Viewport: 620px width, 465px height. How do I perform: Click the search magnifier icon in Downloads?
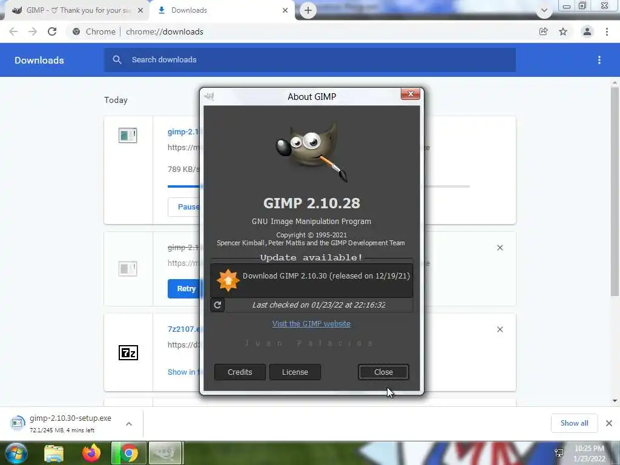(117, 60)
